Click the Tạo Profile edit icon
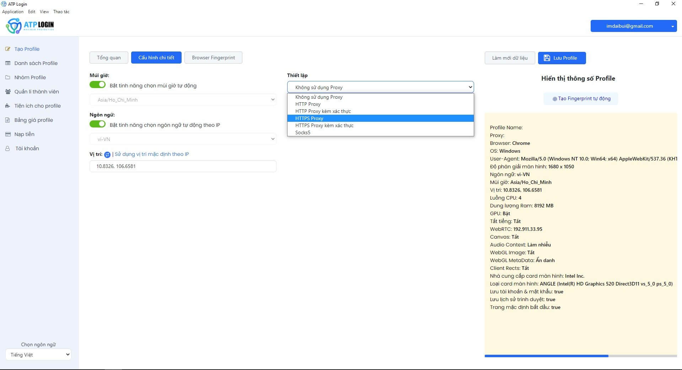Image resolution: width=682 pixels, height=370 pixels. pos(8,49)
